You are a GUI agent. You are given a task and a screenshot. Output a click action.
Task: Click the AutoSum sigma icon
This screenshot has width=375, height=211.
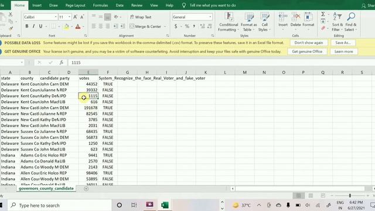click(323, 14)
